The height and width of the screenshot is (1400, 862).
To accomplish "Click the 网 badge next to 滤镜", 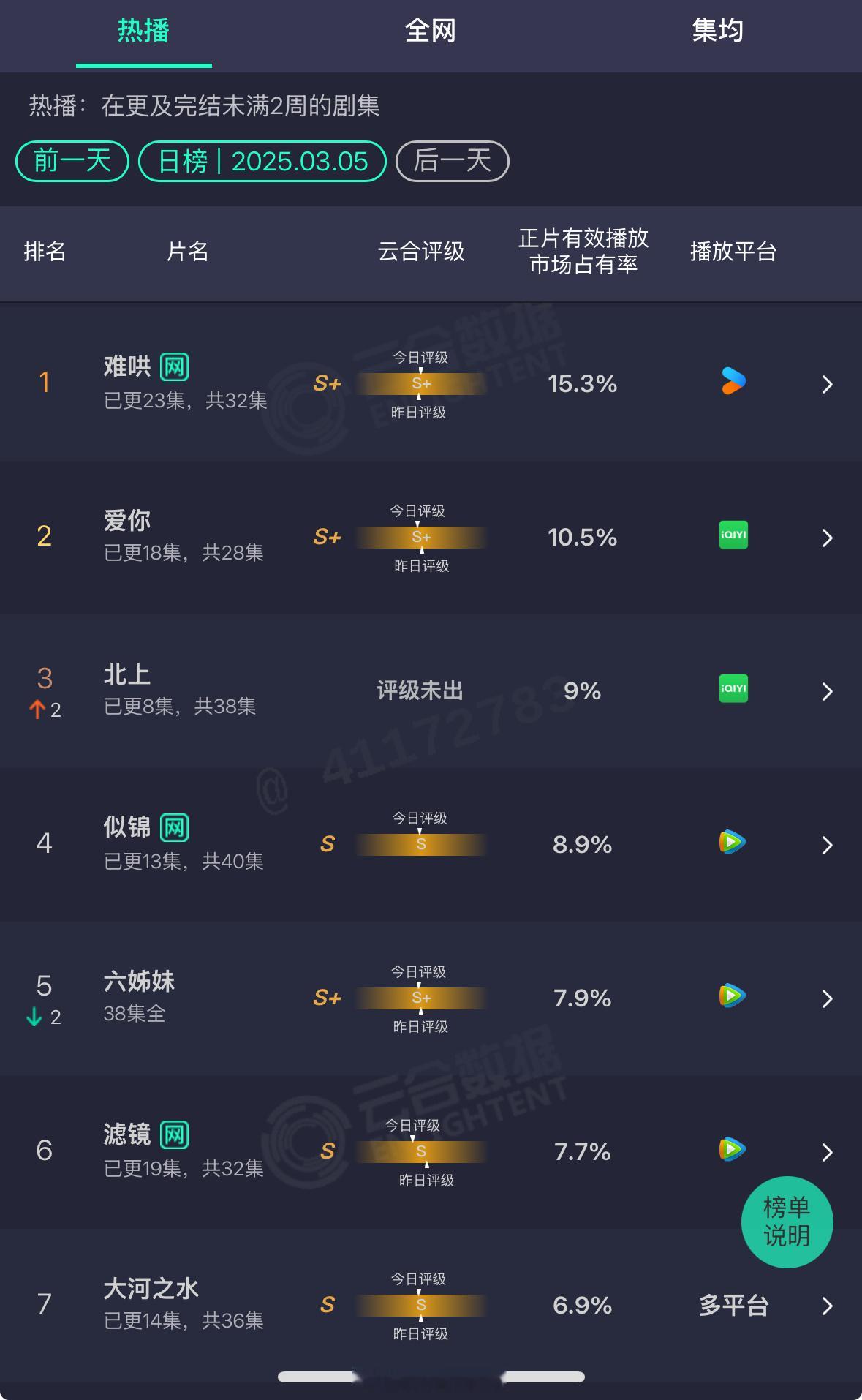I will (174, 1134).
